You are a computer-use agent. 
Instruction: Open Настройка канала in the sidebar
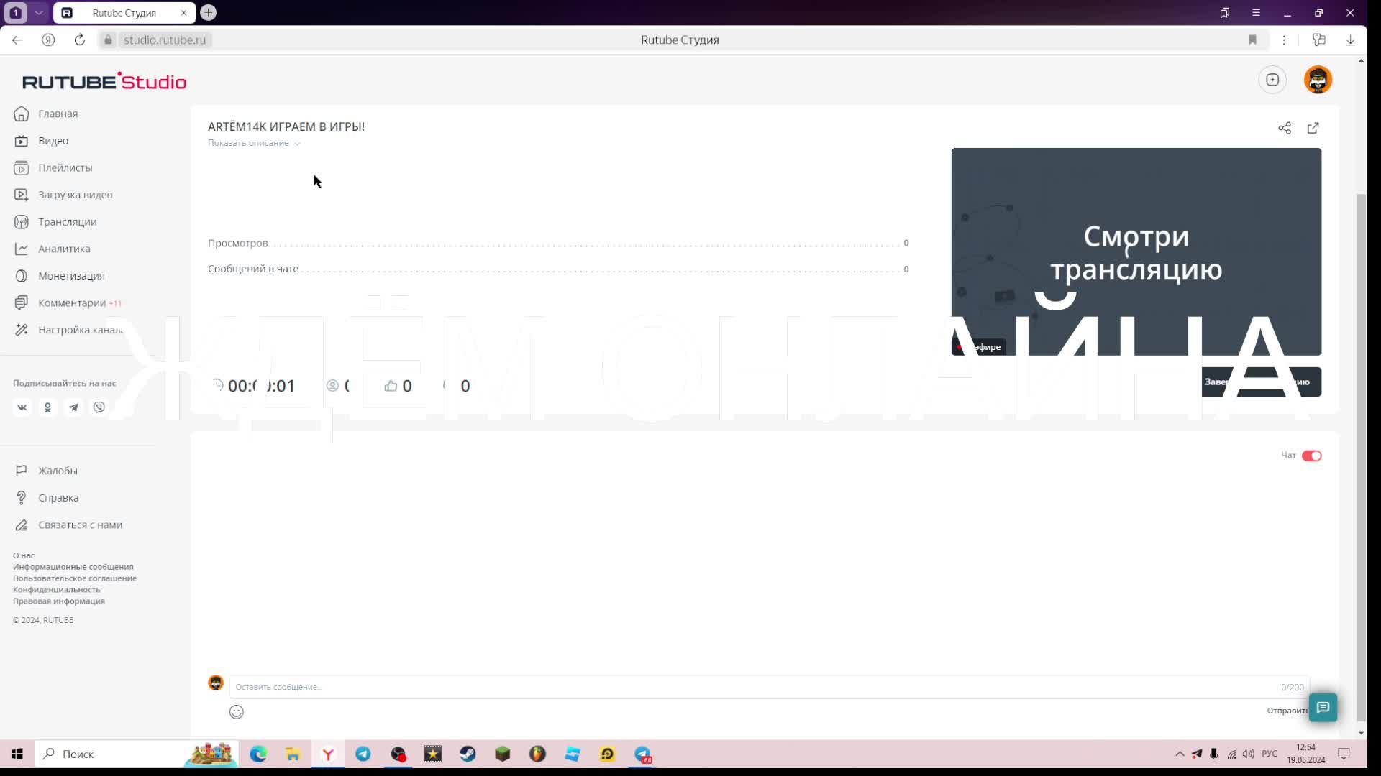81,330
